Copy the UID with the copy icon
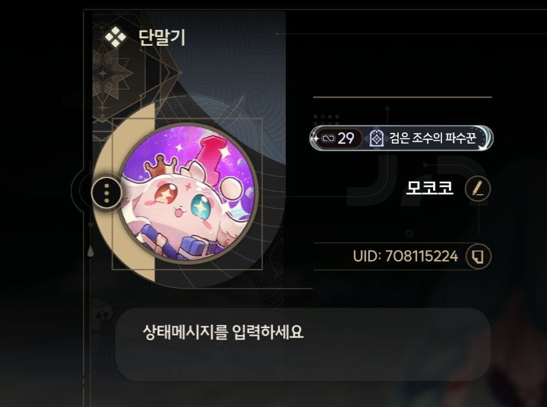547x407 pixels. pyautogui.click(x=478, y=256)
